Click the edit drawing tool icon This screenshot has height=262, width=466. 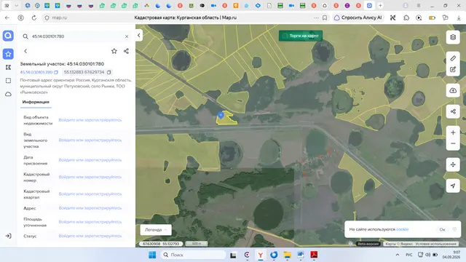coord(453,70)
